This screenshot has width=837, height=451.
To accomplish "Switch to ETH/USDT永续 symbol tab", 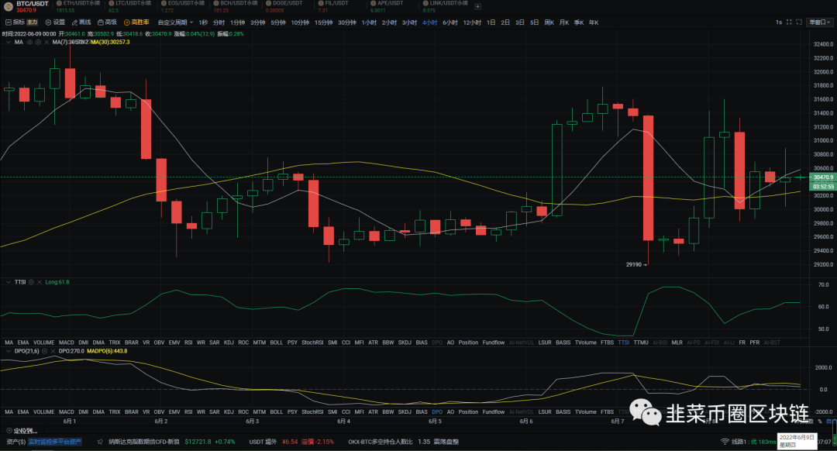I will point(78,6).
